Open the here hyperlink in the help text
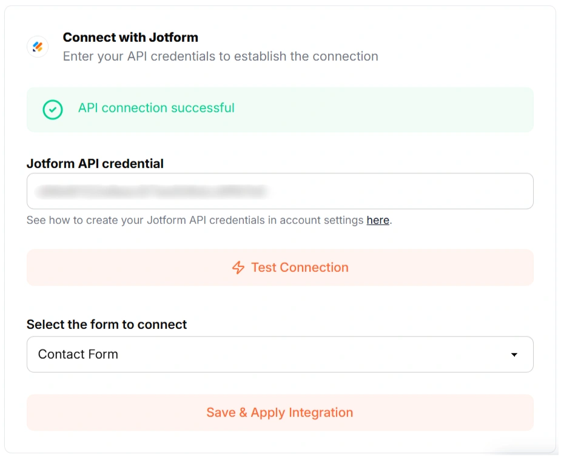The width and height of the screenshot is (561, 457). pos(377,220)
